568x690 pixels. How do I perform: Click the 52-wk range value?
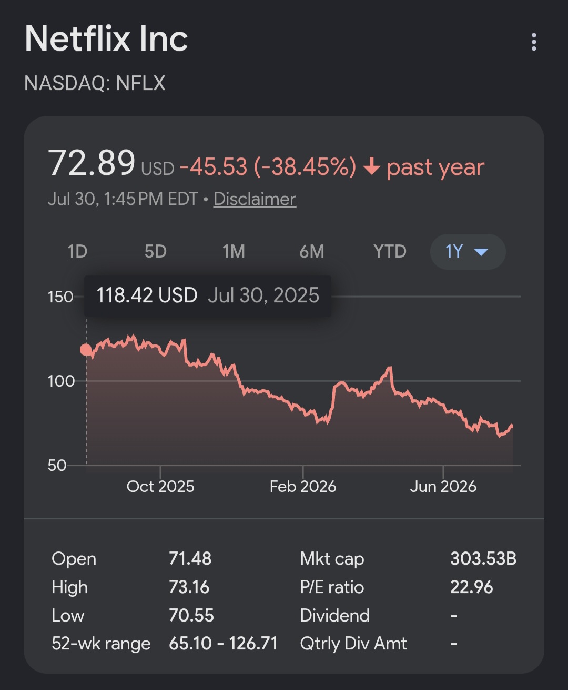click(x=223, y=644)
